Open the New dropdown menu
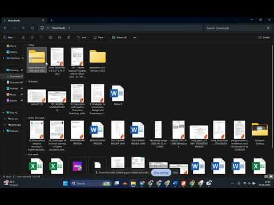The height and width of the screenshot is (205, 274). click(x=9, y=38)
